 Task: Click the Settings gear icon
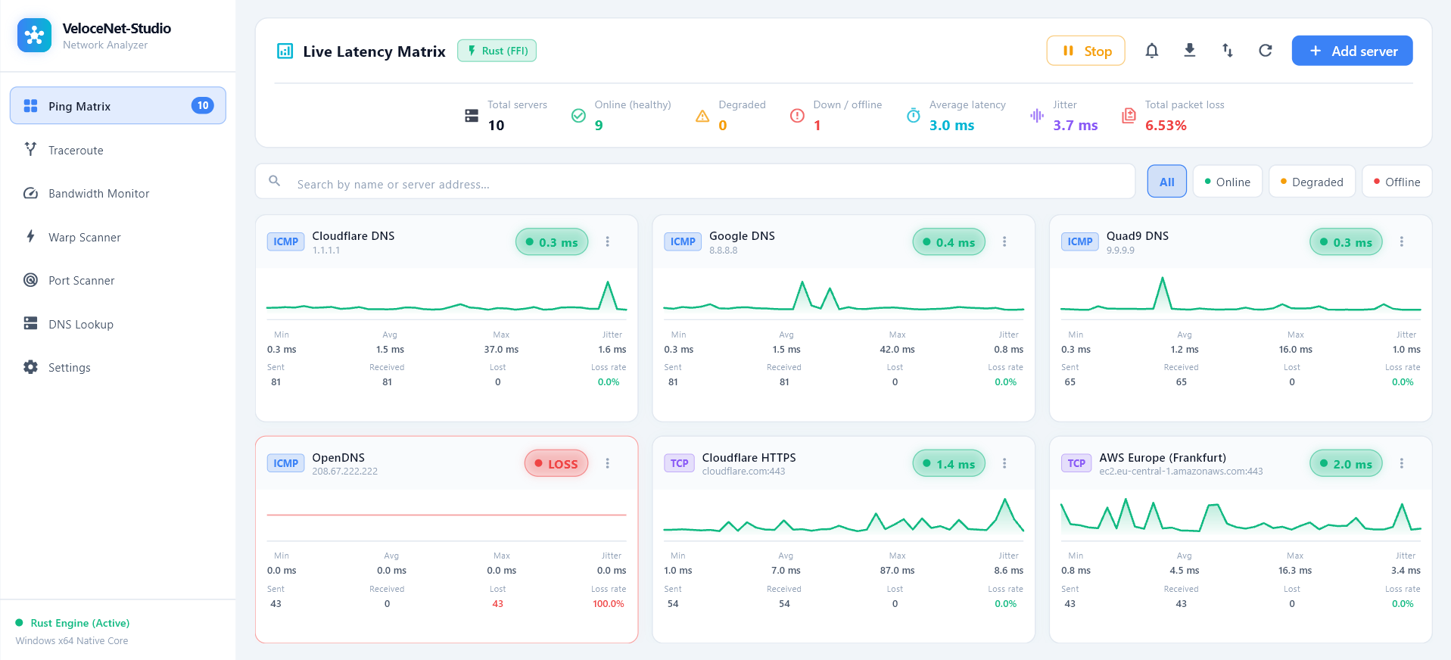pyautogui.click(x=30, y=367)
